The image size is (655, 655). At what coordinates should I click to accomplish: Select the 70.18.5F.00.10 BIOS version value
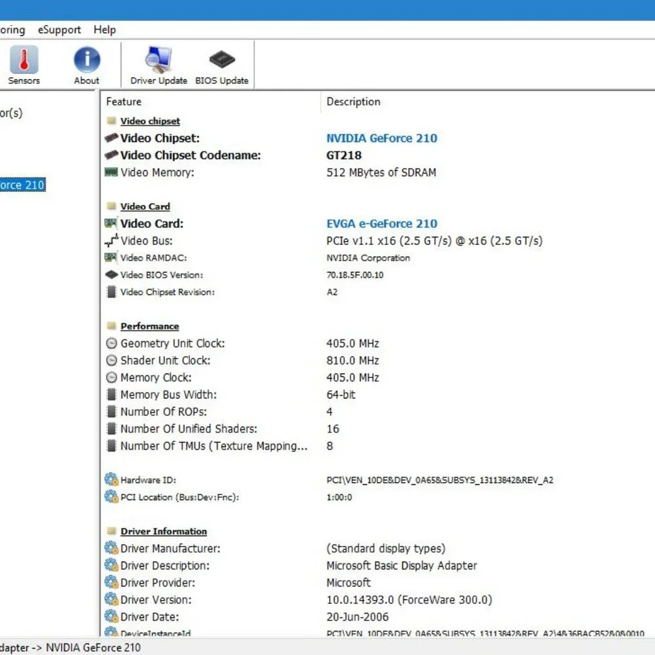tap(354, 275)
